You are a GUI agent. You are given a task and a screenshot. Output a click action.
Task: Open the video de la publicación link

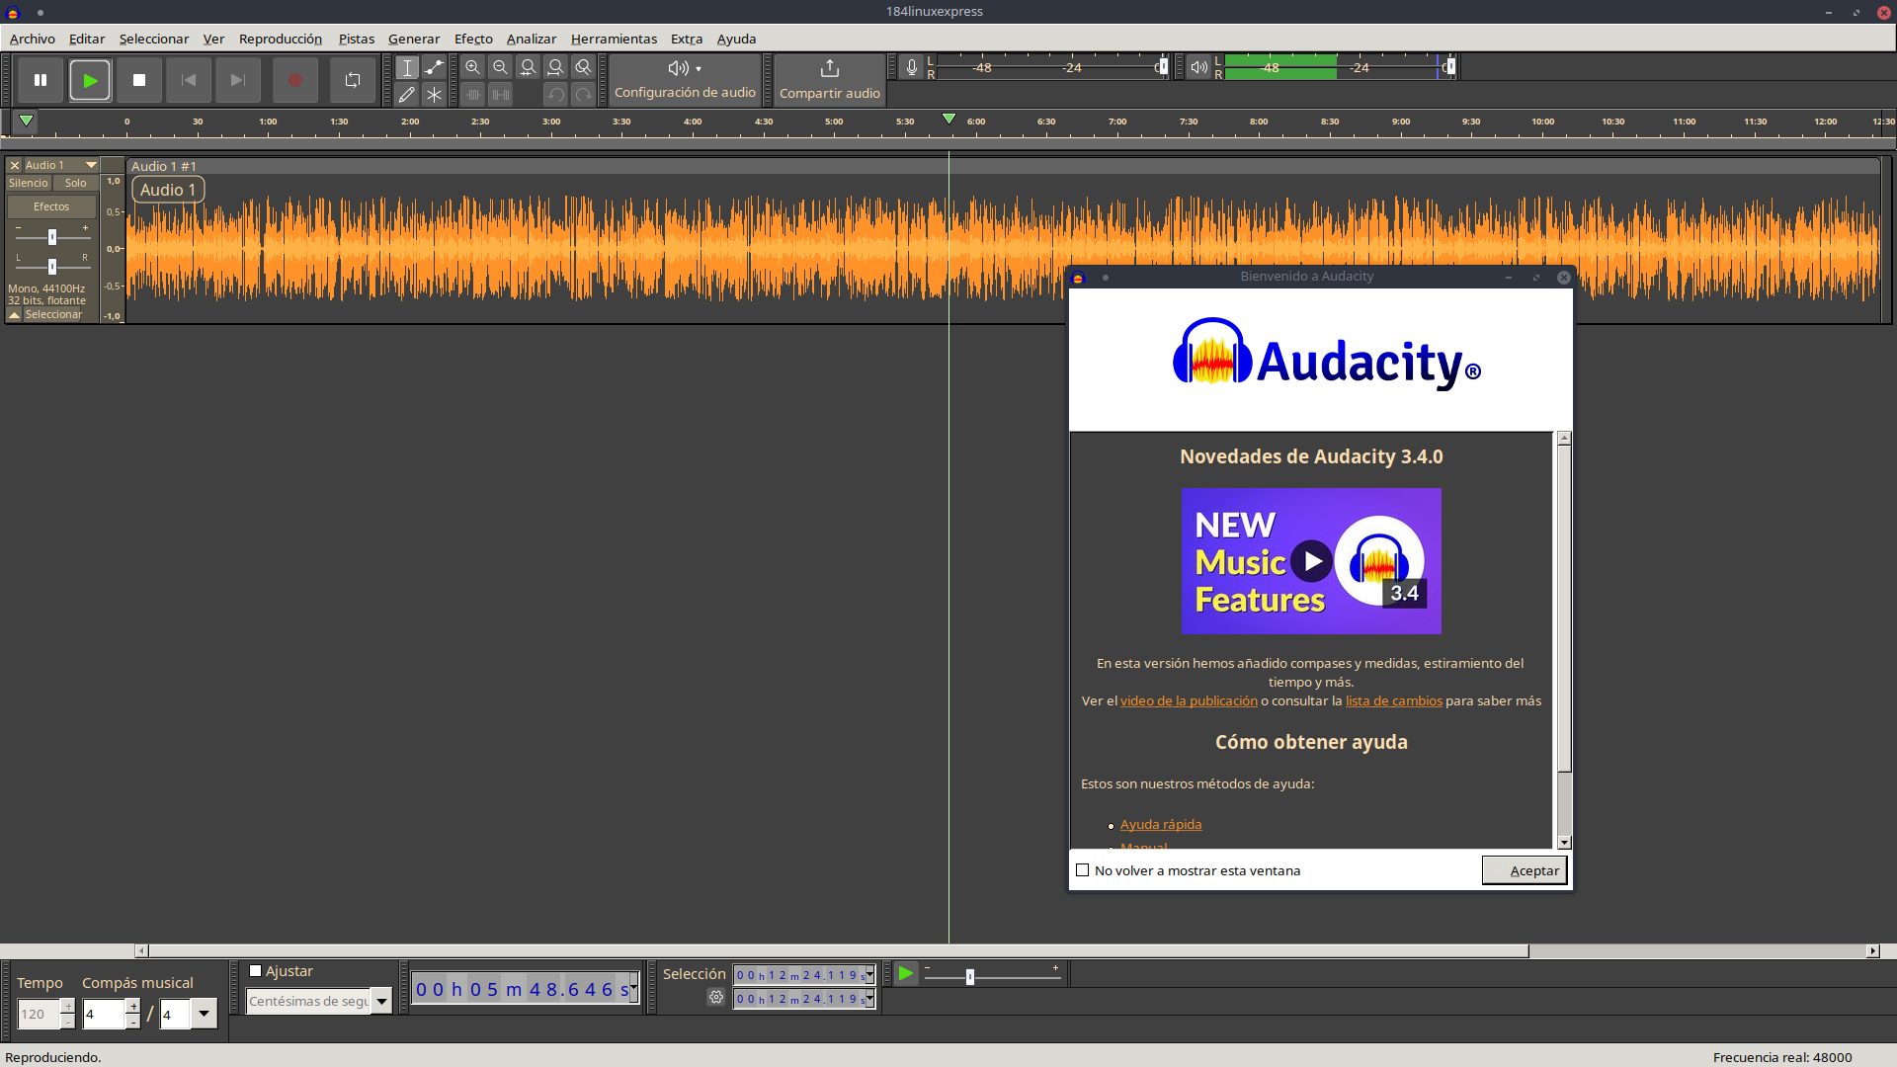pyautogui.click(x=1189, y=700)
